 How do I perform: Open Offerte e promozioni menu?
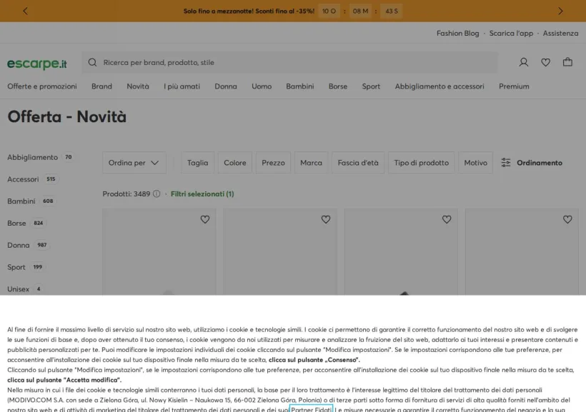pos(42,86)
